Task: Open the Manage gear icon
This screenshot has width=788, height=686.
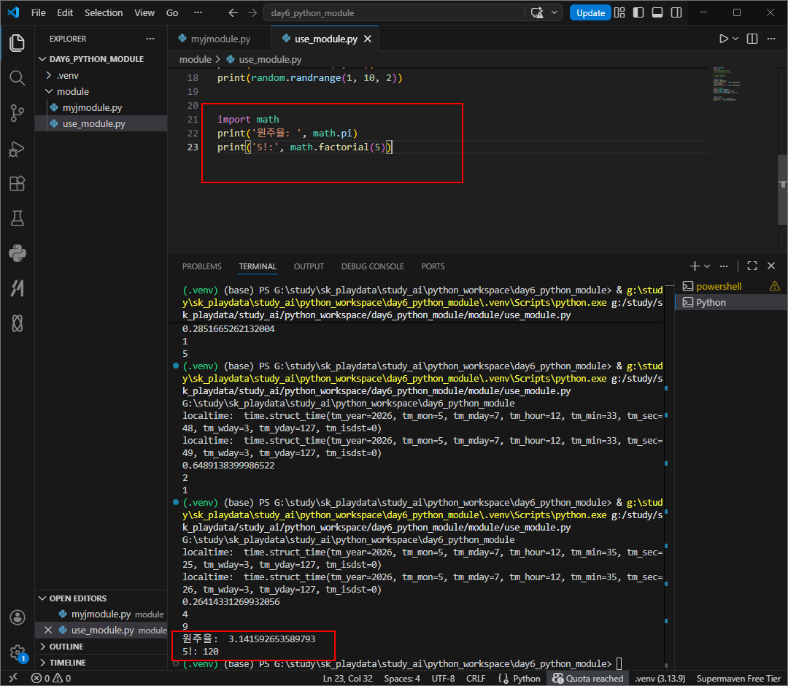Action: coord(17,652)
